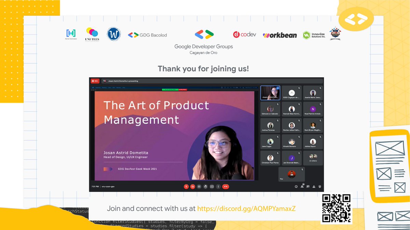Select Hiroshi Romero's participant tile
Image resolution: width=410 pixels, height=230 pixels.
(x=291, y=142)
